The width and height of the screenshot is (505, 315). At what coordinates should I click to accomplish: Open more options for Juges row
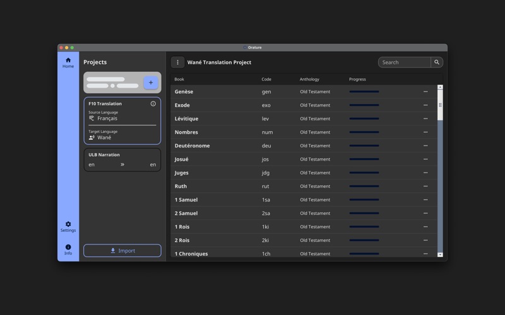point(425,173)
